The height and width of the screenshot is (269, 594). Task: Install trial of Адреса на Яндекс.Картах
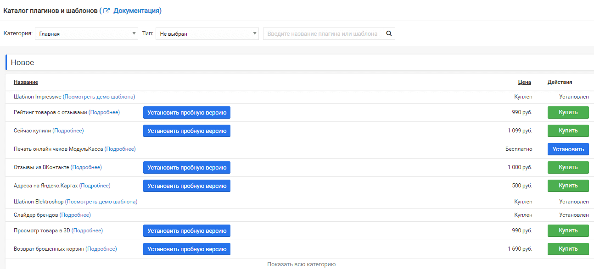click(187, 186)
